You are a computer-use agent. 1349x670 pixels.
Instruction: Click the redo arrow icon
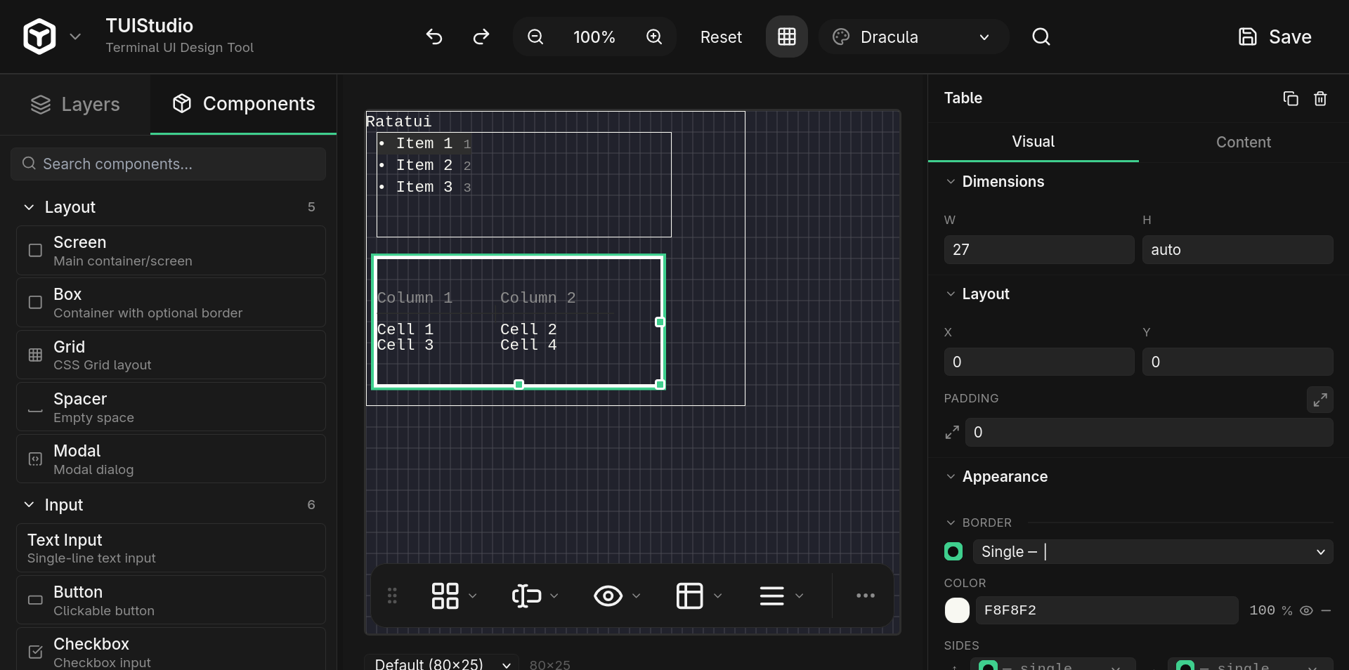481,37
